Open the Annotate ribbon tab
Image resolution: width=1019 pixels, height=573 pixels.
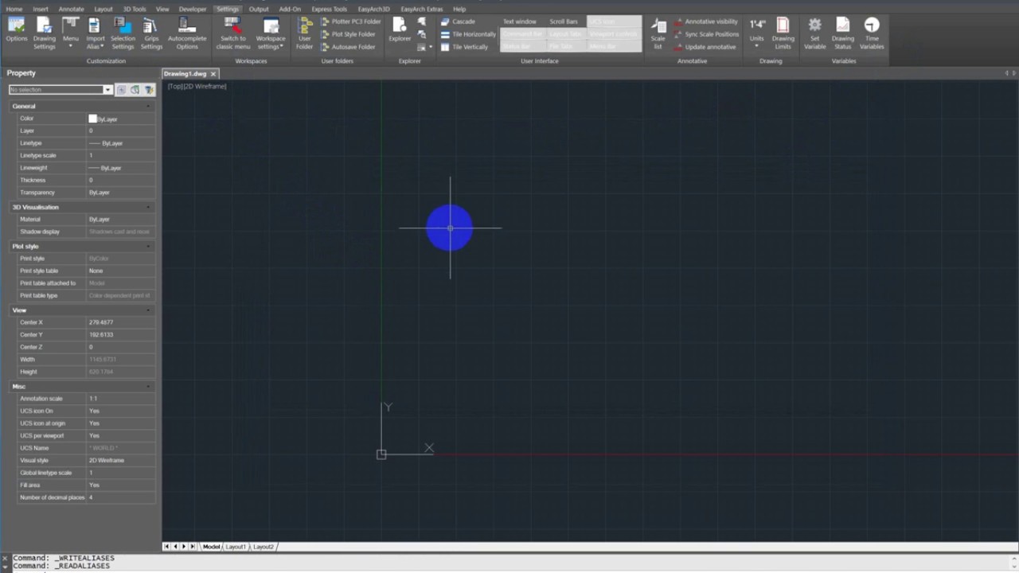pos(71,9)
